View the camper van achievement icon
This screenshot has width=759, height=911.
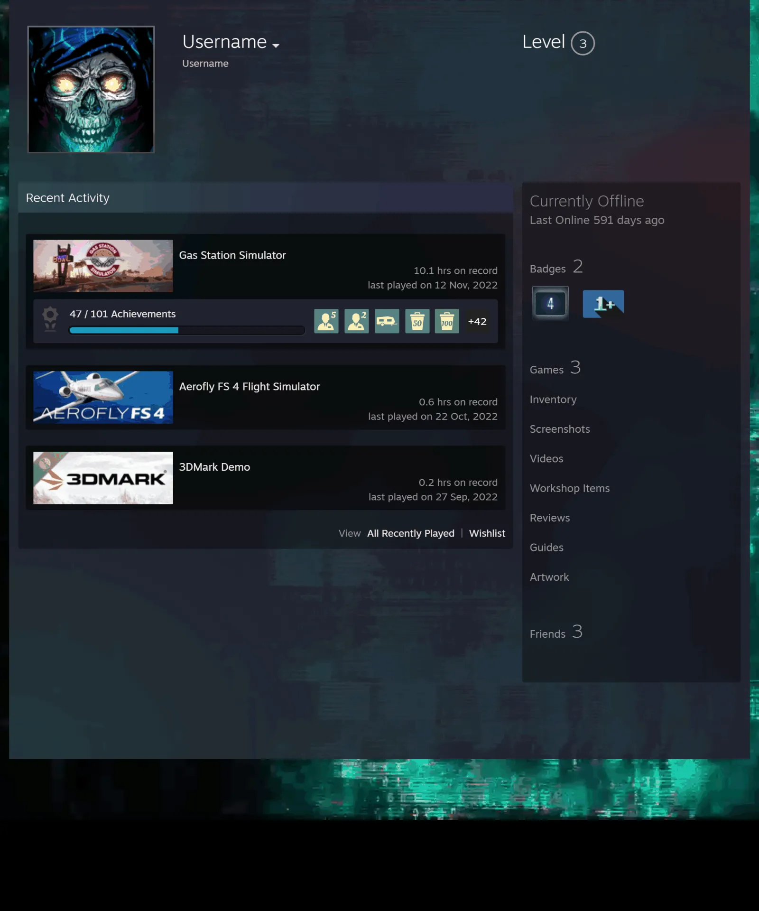coord(387,321)
